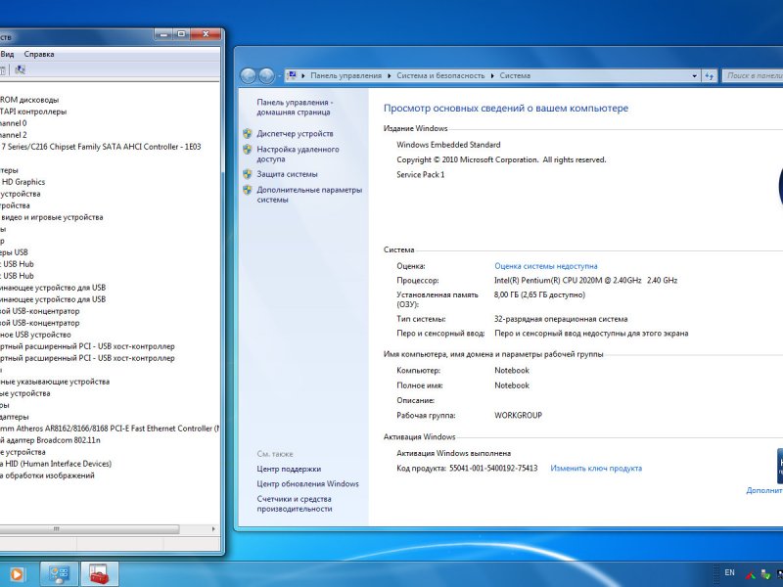The width and height of the screenshot is (783, 587).
Task: Select the HID (Human Interface Devices) row
Action: pos(56,464)
